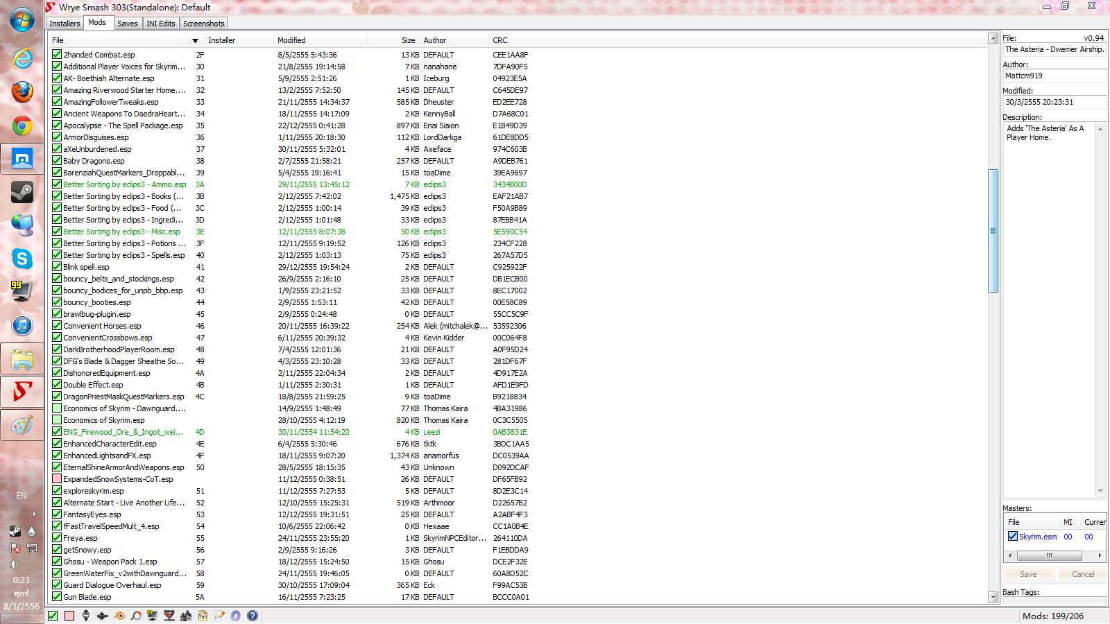The image size is (1110, 624).
Task: Launch Internet Explorer from the taskbar
Action: (22, 59)
